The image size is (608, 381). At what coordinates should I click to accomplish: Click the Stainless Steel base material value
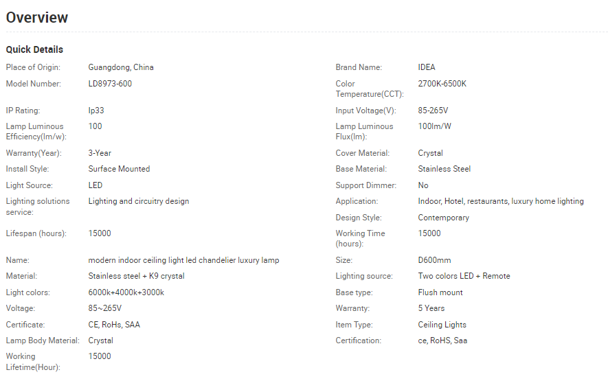[444, 169]
